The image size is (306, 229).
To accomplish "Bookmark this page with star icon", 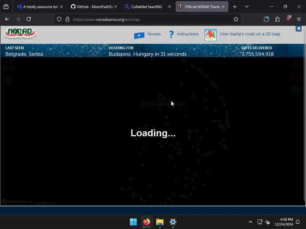I will point(236,19).
